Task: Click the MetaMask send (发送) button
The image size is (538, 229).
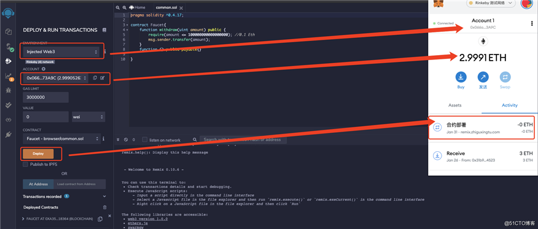Action: click(x=483, y=77)
